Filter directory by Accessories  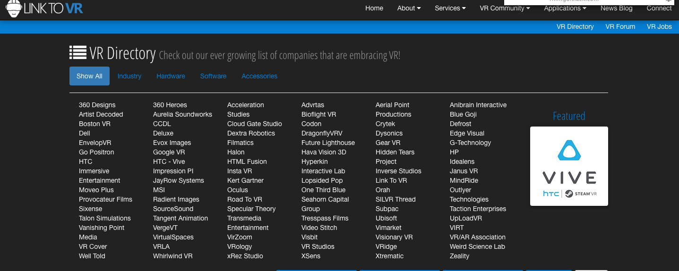[259, 76]
